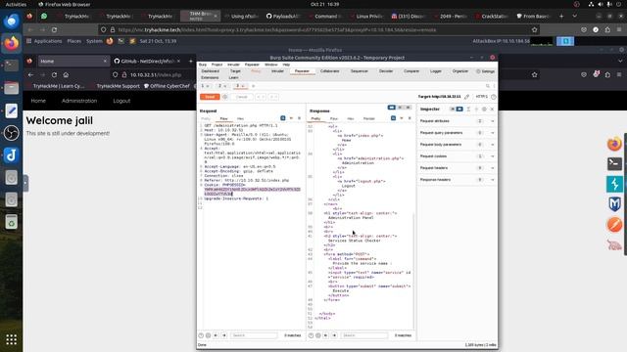The image size is (627, 352).
Task: Select the top-bottom layout toggle above Response
Action: (x=400, y=108)
